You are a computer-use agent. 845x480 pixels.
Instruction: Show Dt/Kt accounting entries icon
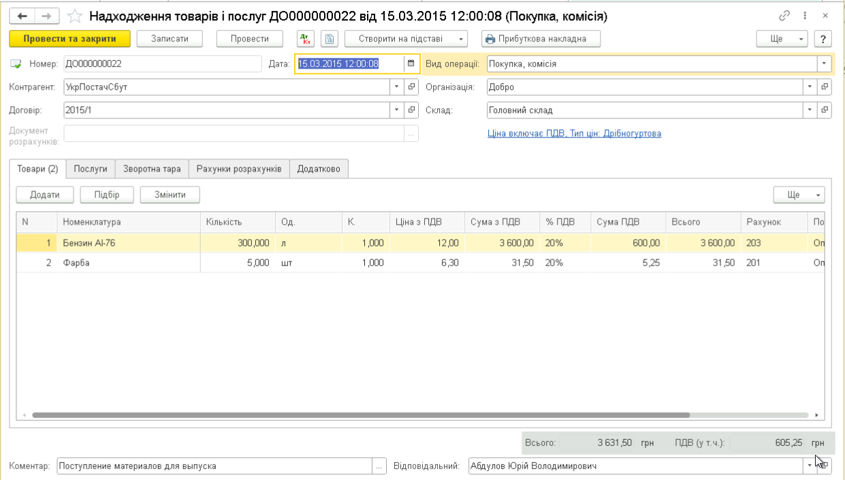pos(305,39)
